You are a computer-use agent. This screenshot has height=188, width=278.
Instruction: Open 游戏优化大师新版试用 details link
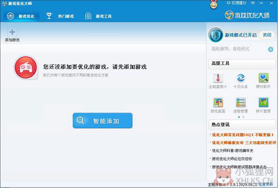pyautogui.click(x=238, y=167)
